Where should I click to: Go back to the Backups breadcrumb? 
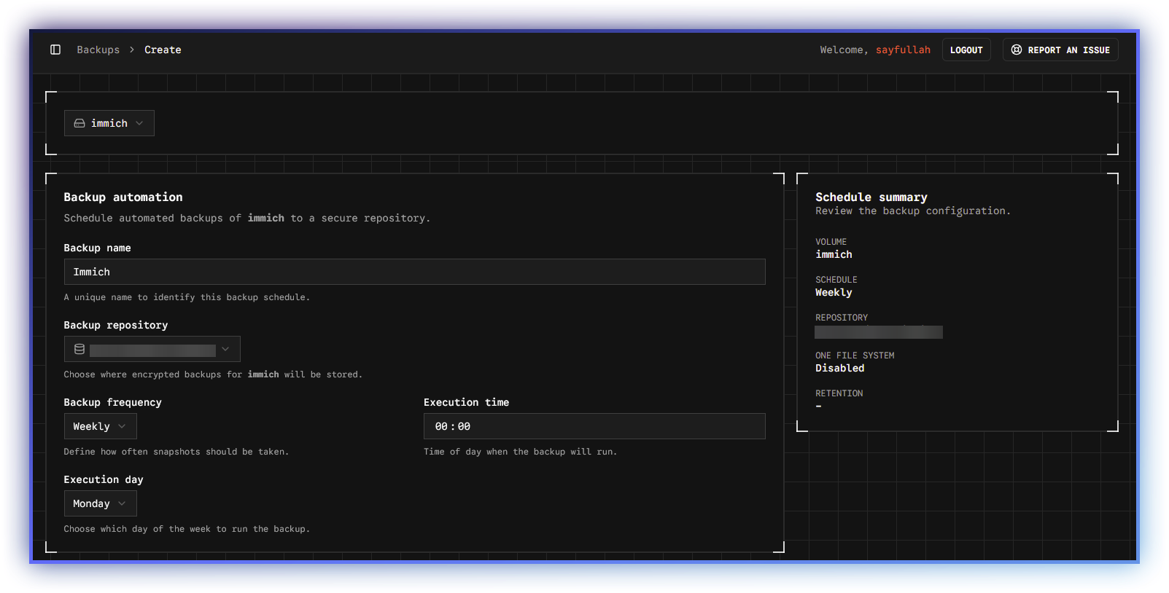98,50
